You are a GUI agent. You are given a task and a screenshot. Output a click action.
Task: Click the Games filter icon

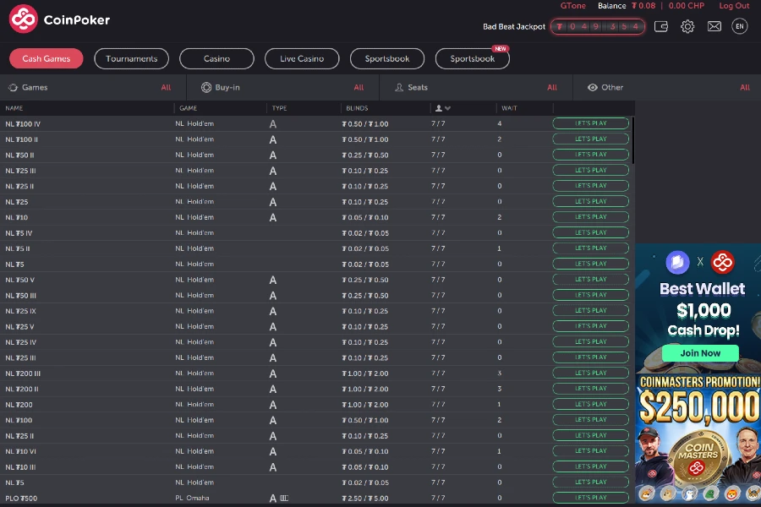tap(13, 87)
